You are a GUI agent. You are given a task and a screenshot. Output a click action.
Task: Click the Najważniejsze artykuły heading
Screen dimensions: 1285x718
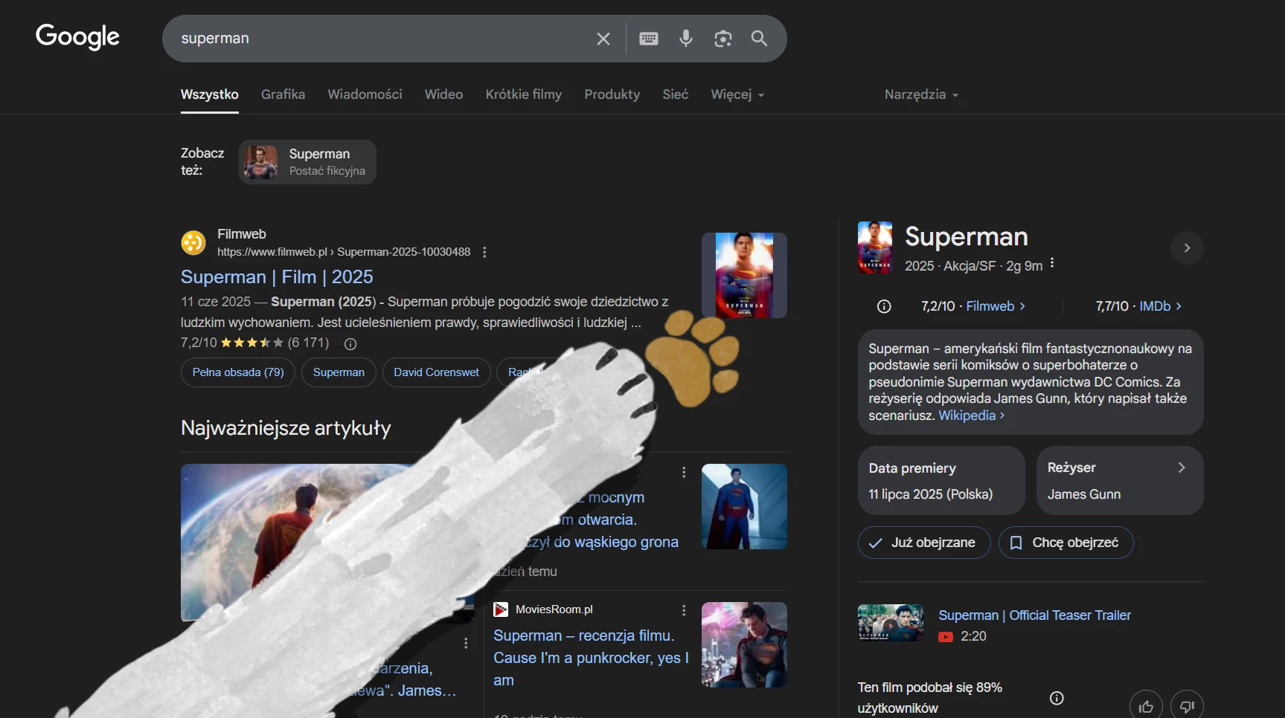(286, 428)
